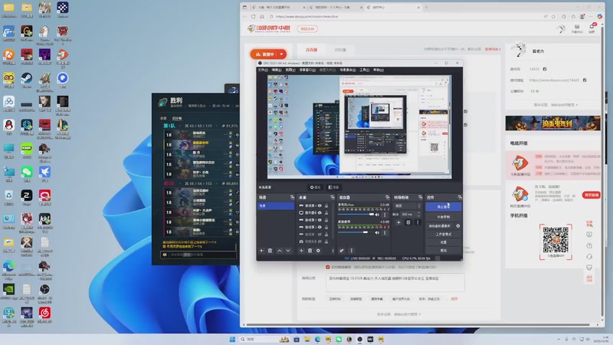Open OBS Studio desktop shortcut
613x345 pixels.
(44, 291)
